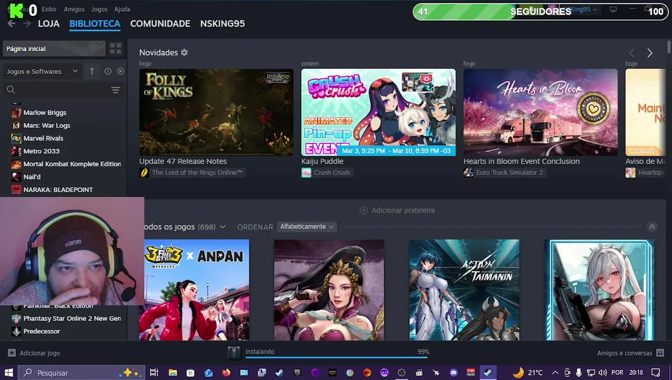Open advanced filter lines icon
Viewport: 672px width, 380px height.
point(116,90)
